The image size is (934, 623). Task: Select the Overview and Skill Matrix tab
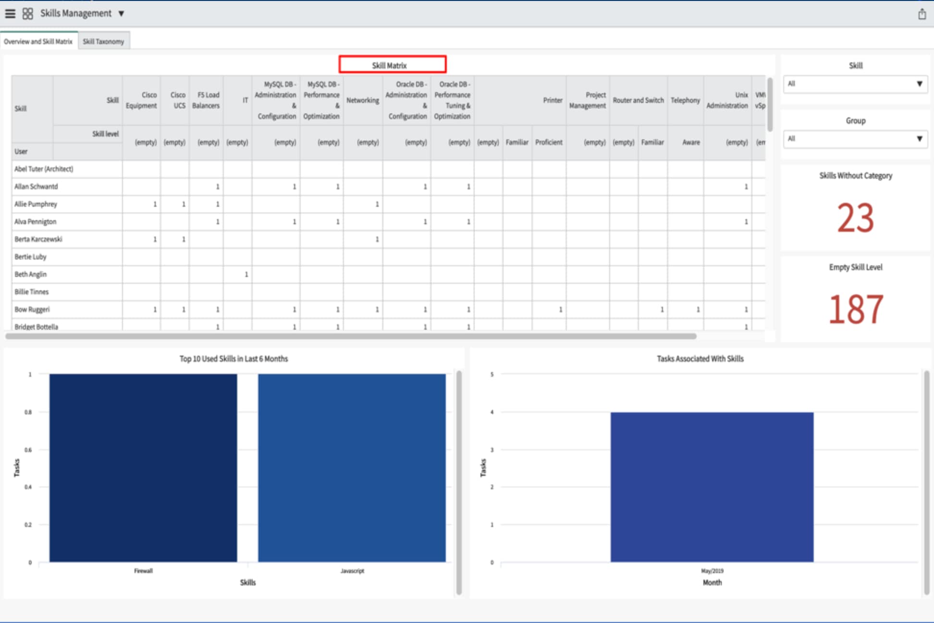38,41
